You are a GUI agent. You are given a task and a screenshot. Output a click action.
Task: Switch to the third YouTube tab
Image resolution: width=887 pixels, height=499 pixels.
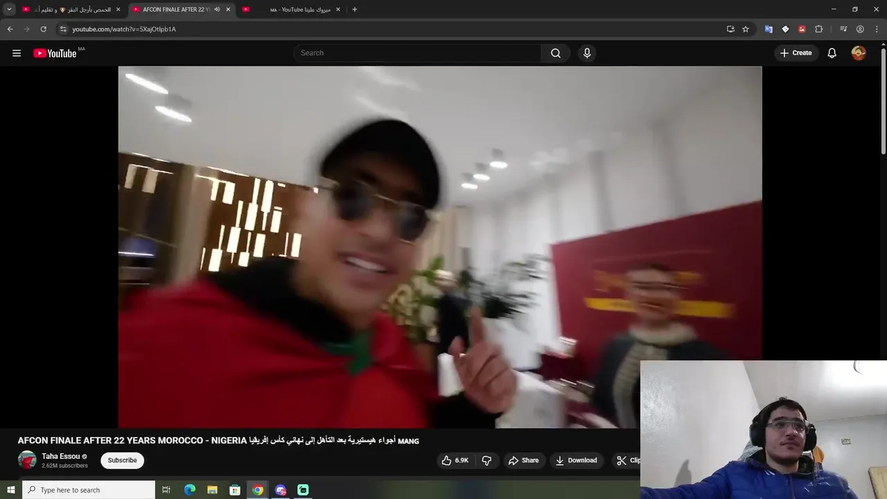(x=290, y=10)
